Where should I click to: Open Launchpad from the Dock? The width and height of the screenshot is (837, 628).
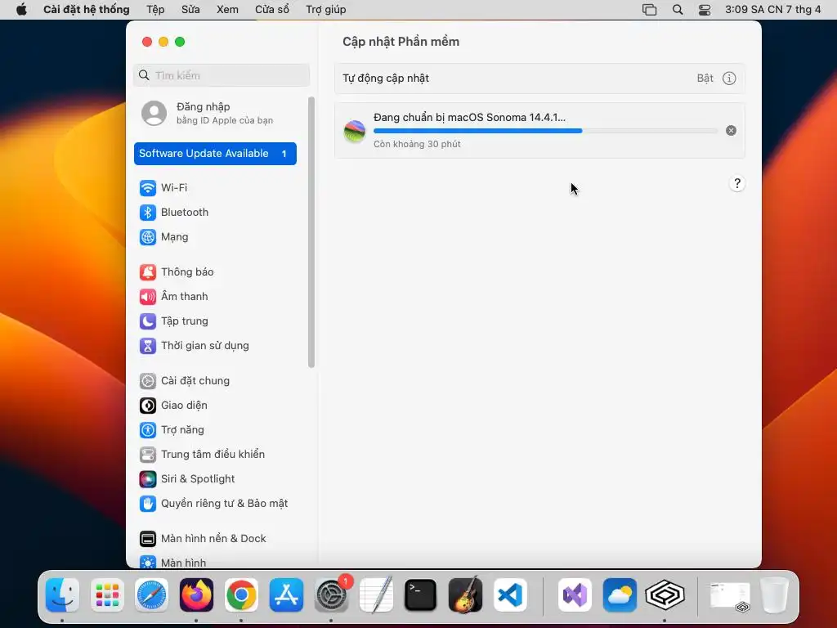point(107,595)
